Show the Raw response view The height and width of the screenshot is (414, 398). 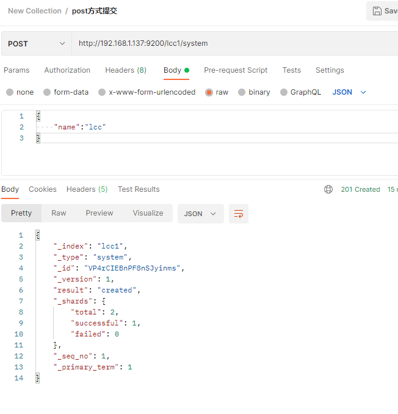59,213
